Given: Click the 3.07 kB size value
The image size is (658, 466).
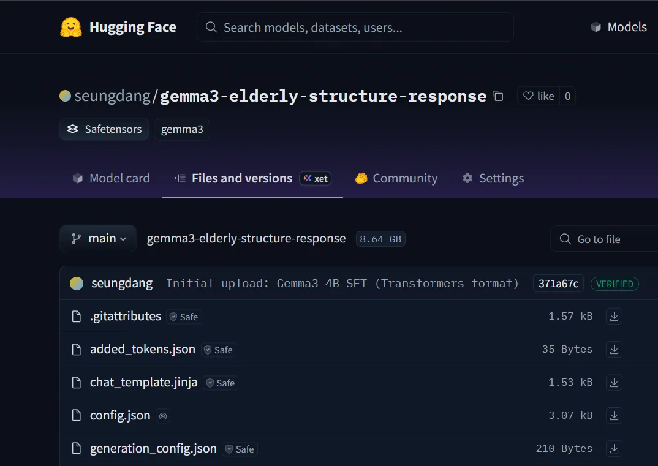Looking at the screenshot, I should point(570,416).
